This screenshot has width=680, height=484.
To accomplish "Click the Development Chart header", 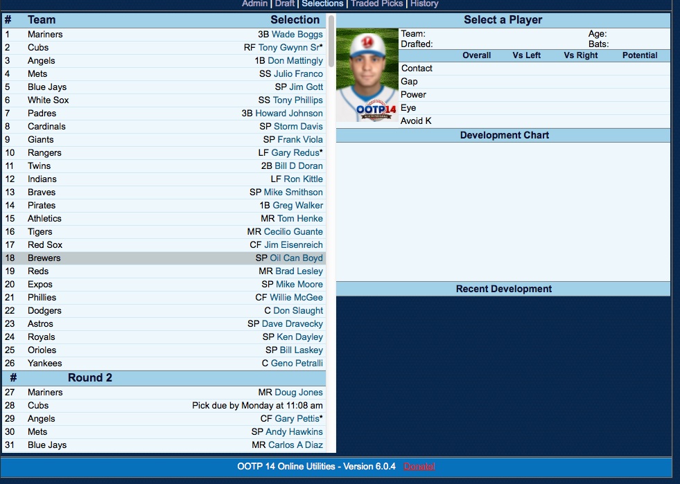I will tap(504, 136).
